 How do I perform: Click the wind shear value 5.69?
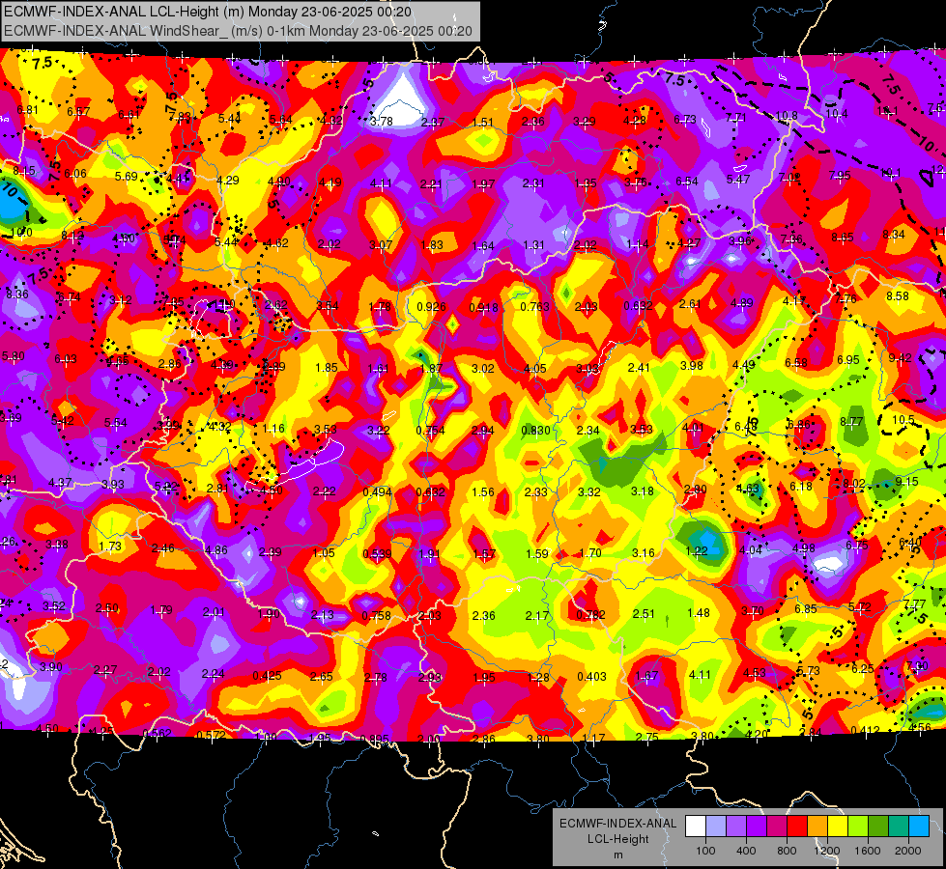126,177
